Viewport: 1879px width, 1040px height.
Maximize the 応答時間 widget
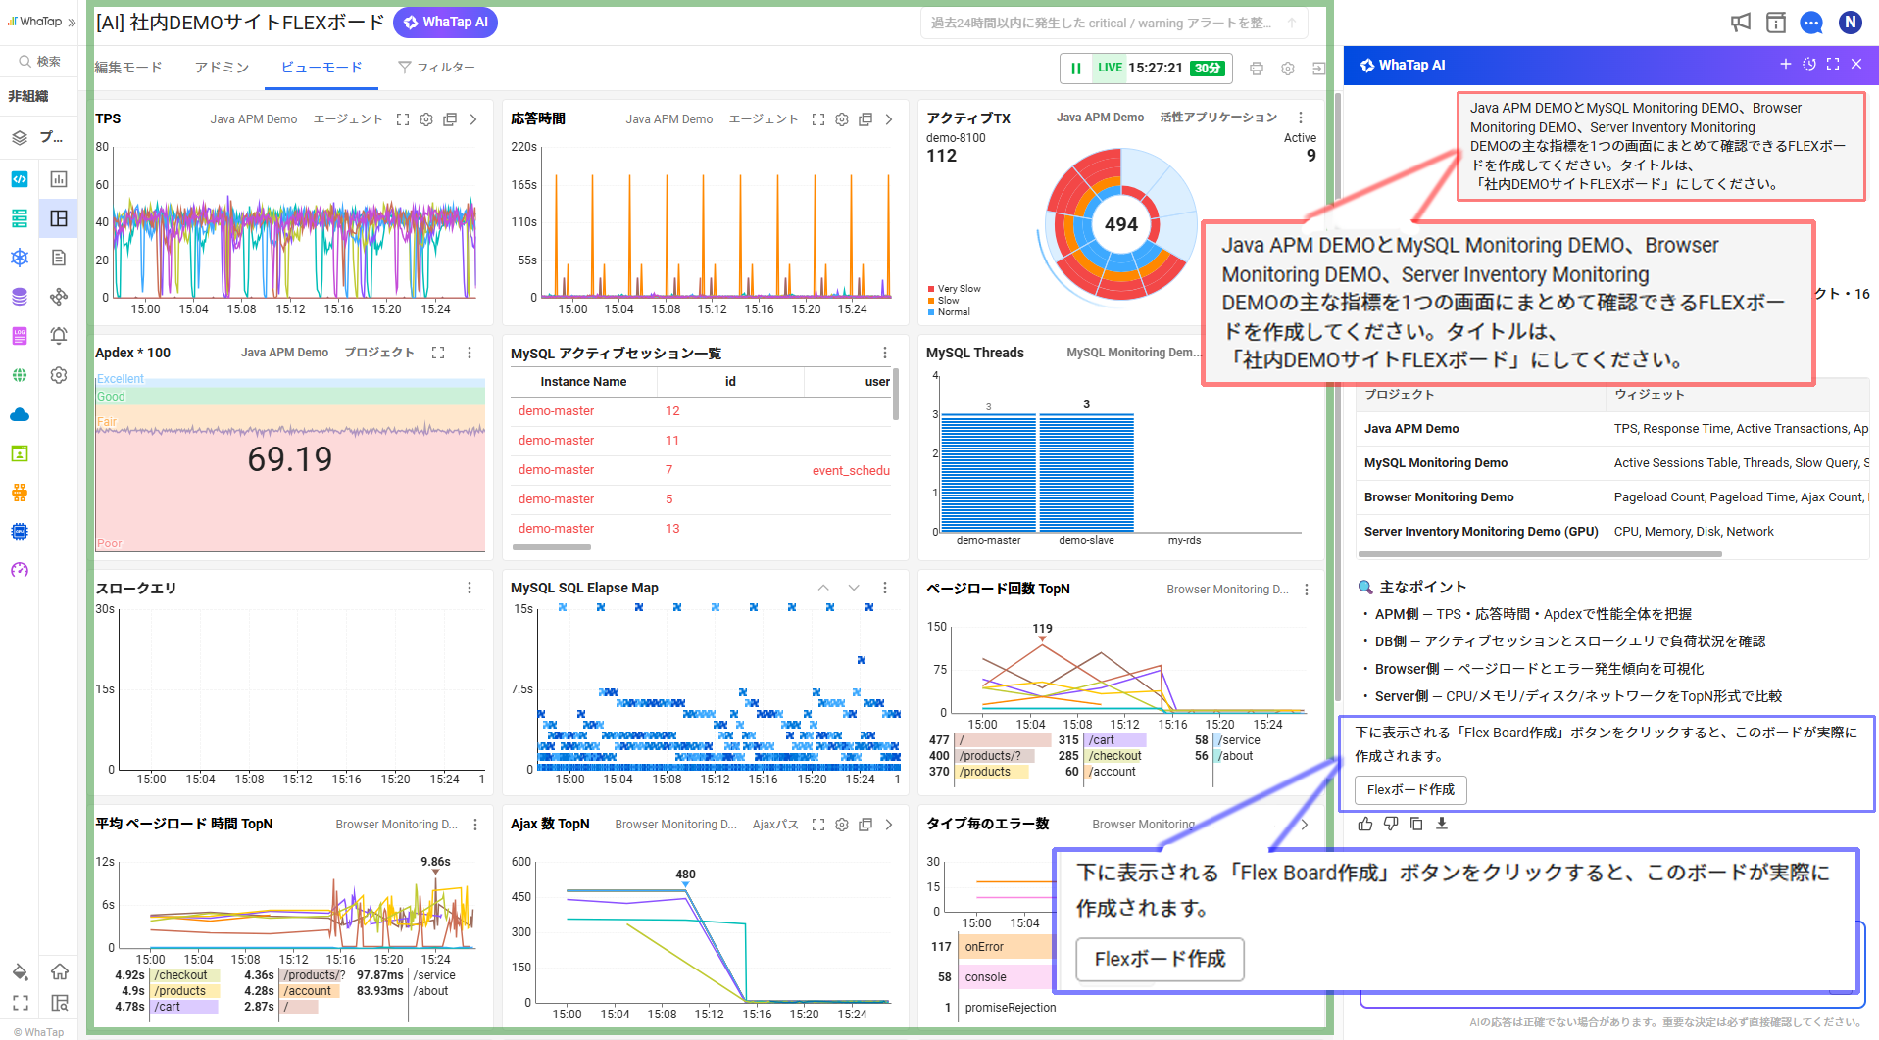click(818, 119)
